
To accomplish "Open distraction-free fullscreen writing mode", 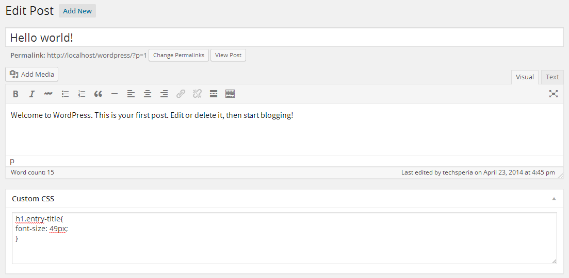I will pyautogui.click(x=554, y=94).
